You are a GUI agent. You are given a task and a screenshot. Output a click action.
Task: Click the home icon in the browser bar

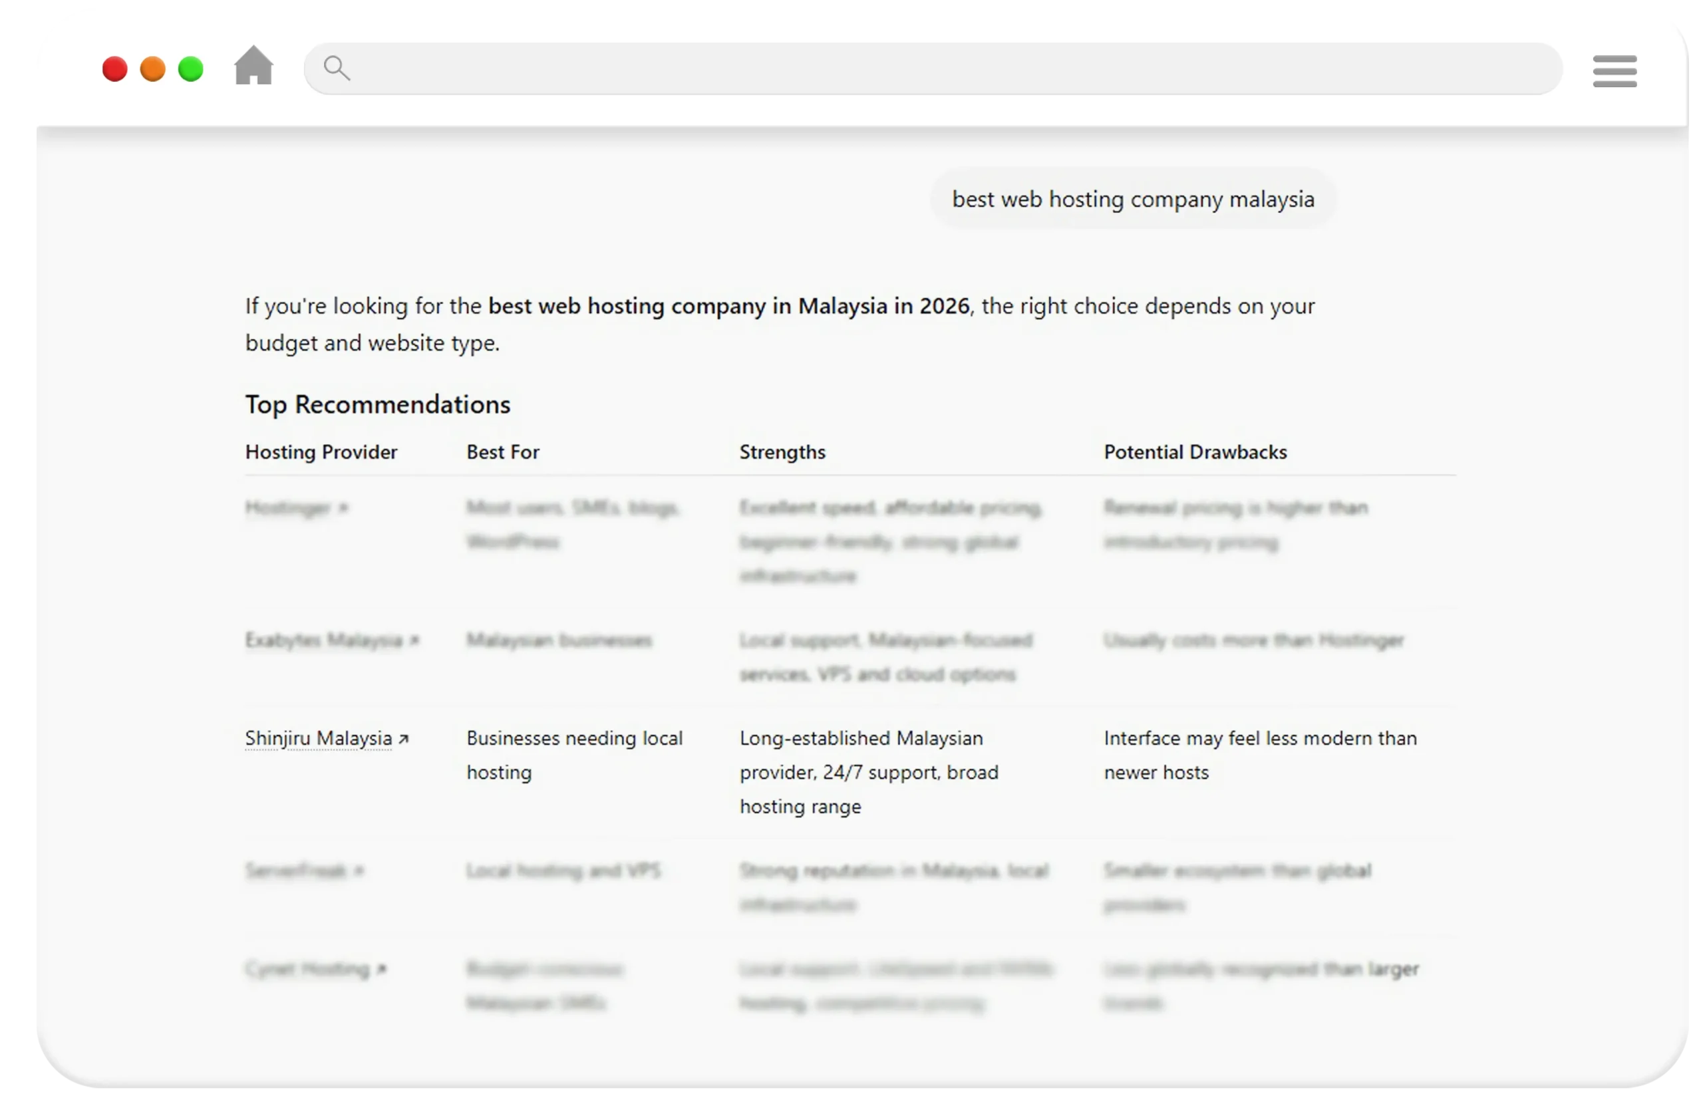[x=253, y=66]
